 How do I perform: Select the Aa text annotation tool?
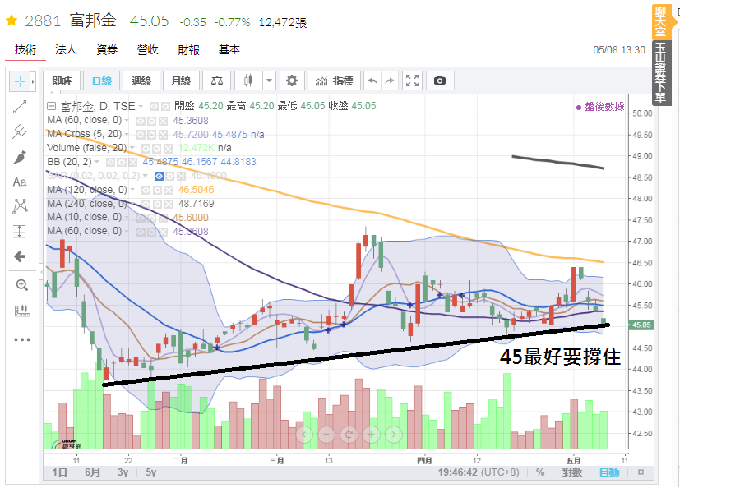[x=20, y=182]
